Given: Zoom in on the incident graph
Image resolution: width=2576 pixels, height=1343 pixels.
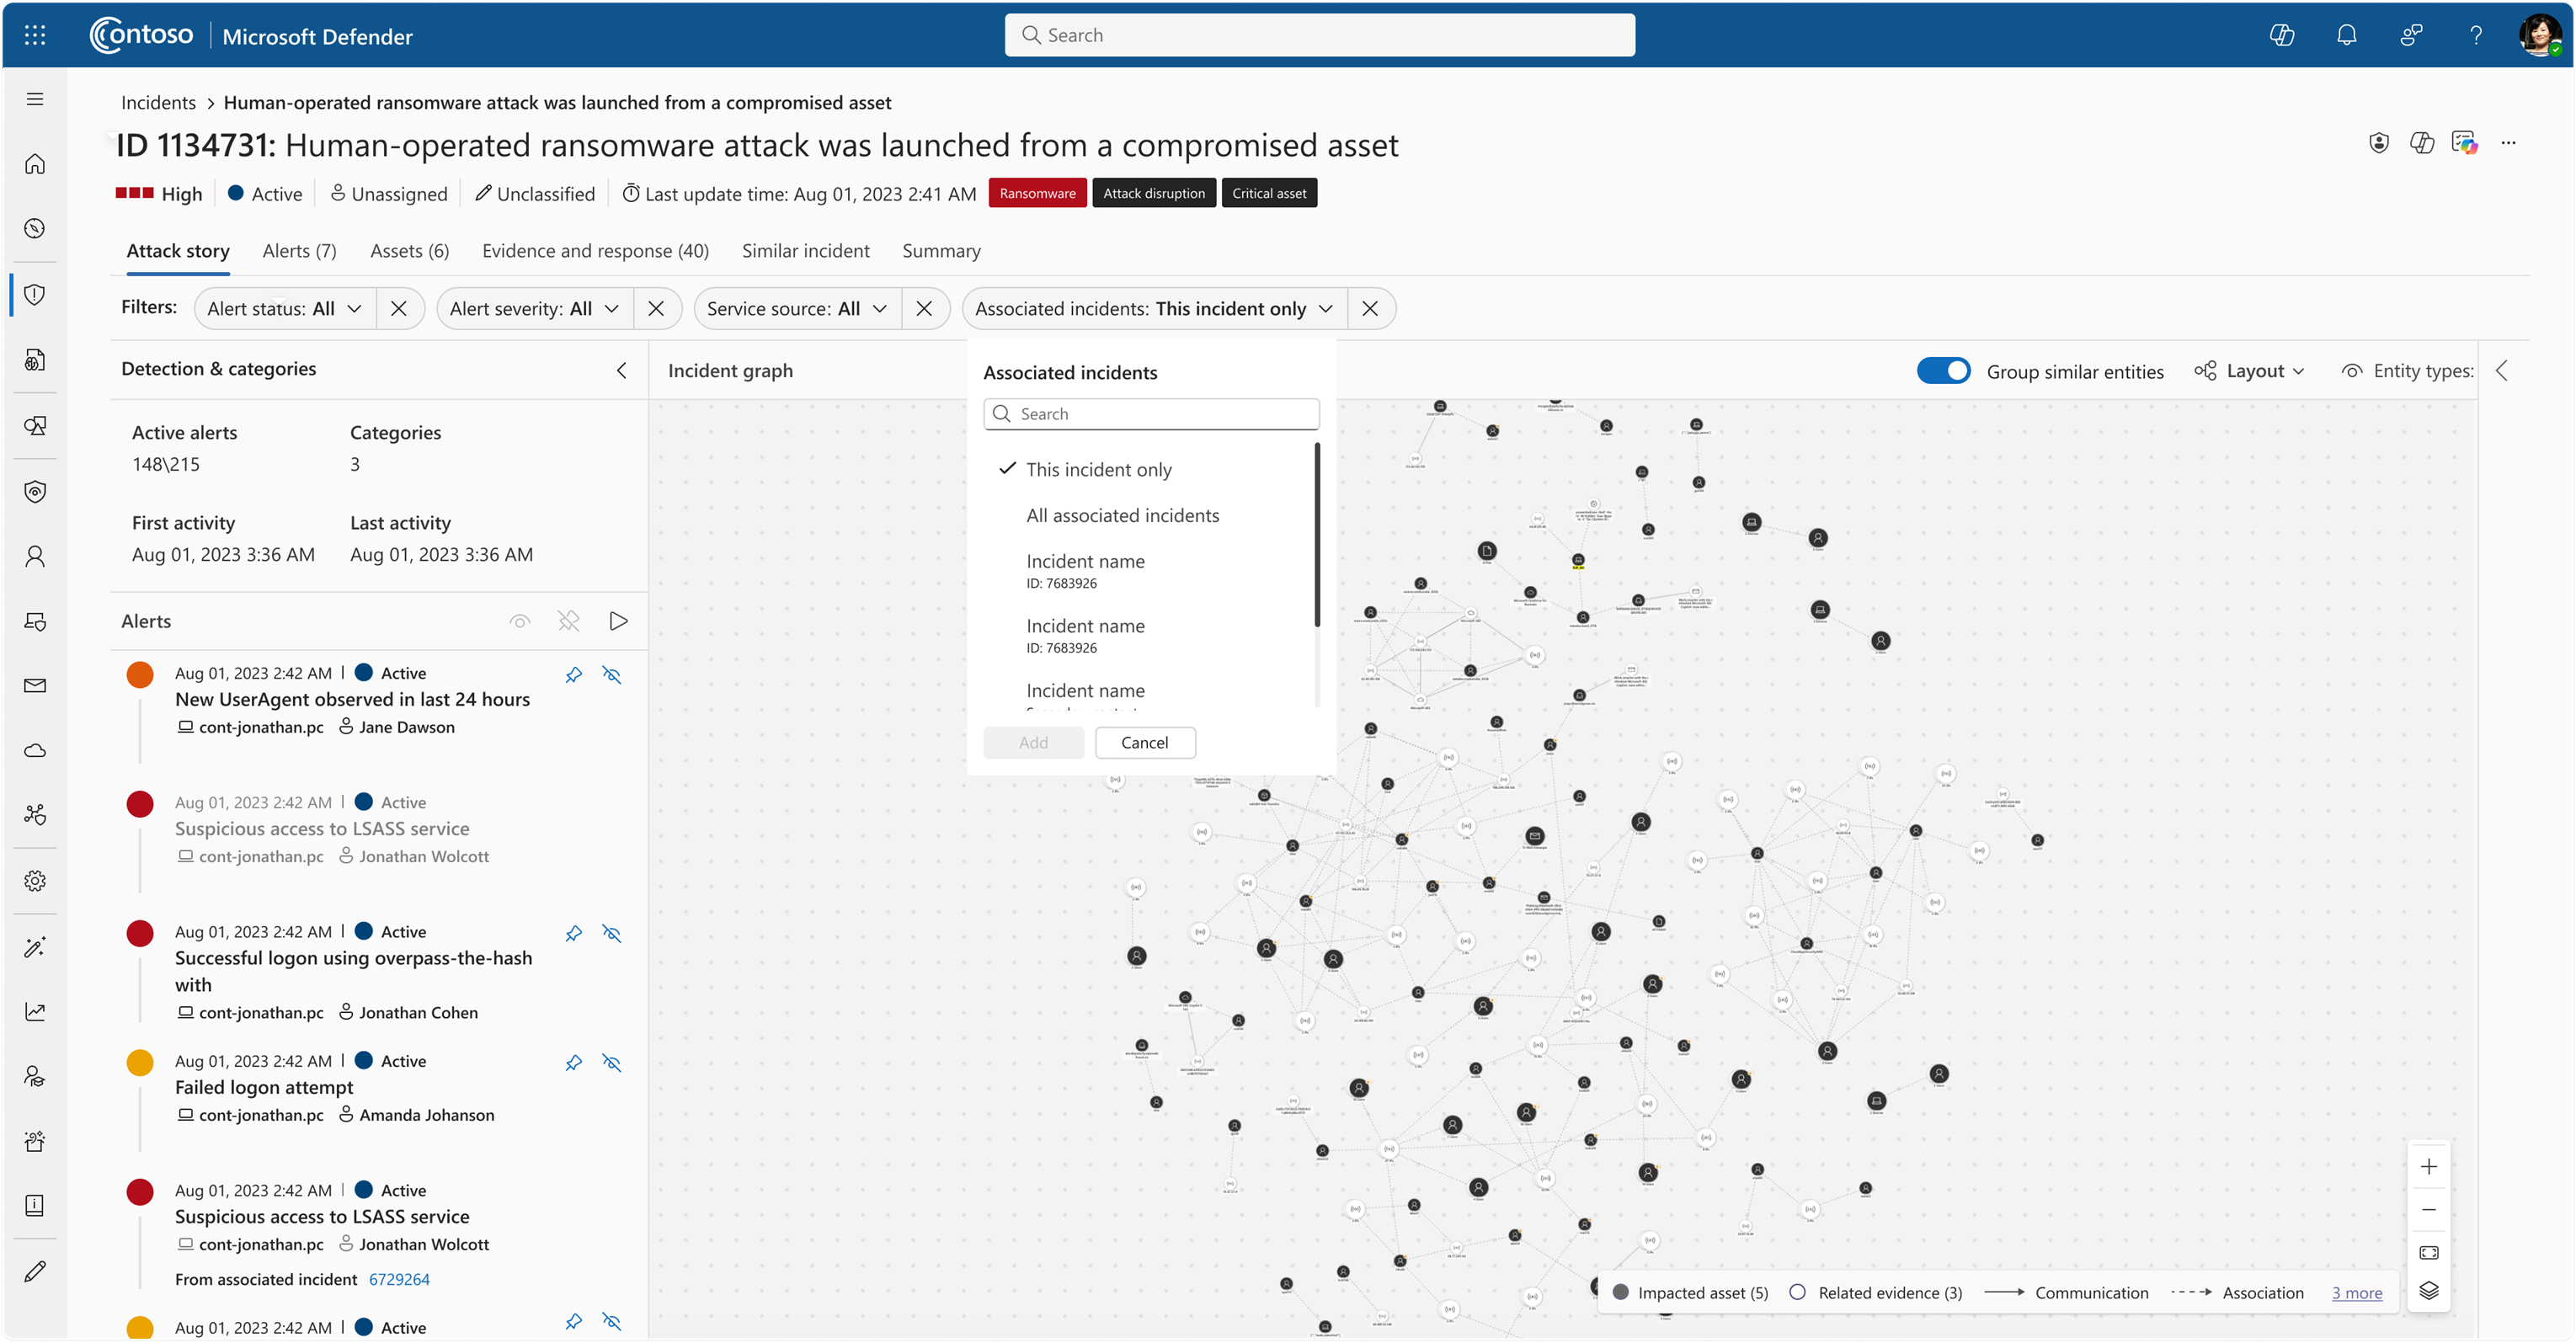Looking at the screenshot, I should [2428, 1166].
